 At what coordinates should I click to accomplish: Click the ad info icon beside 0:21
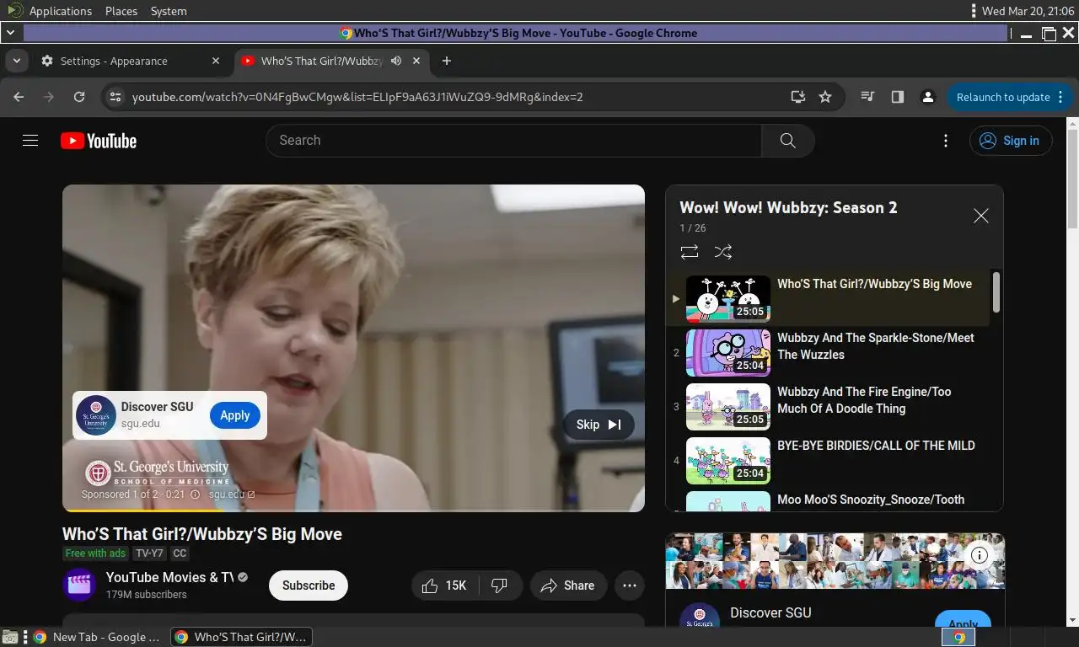[x=195, y=495]
